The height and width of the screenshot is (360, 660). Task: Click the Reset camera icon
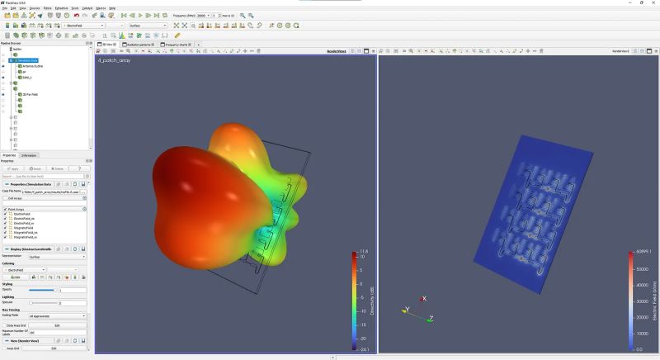177,26
